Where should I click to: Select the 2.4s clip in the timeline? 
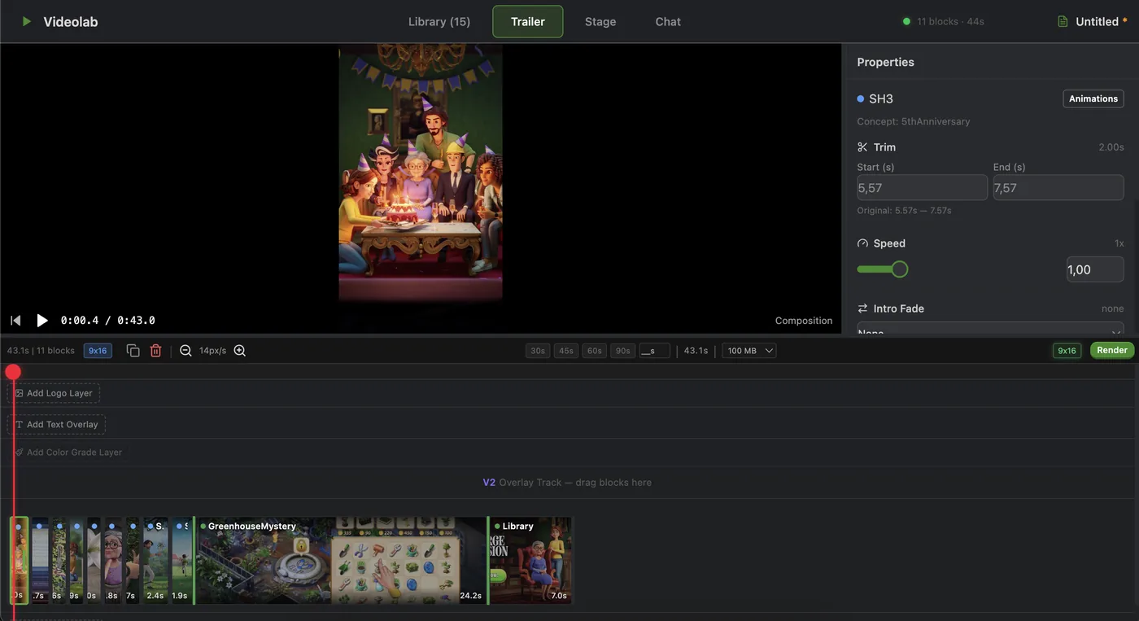click(155, 560)
